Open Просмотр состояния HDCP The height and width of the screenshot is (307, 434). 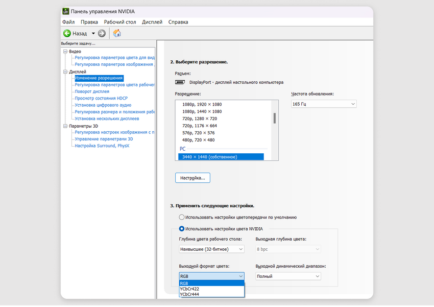pyautogui.click(x=101, y=98)
